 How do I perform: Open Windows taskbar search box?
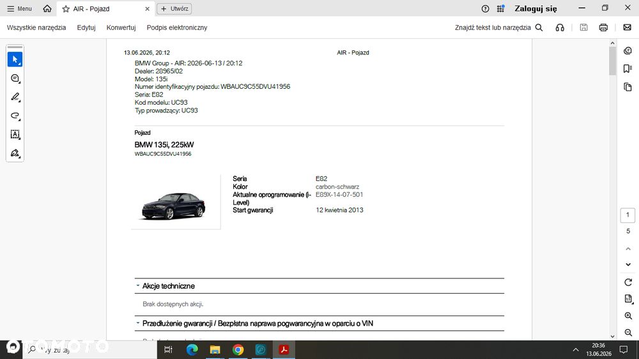pyautogui.click(x=89, y=349)
